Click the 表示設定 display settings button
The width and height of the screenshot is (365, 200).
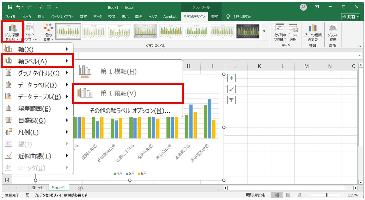tap(256, 195)
